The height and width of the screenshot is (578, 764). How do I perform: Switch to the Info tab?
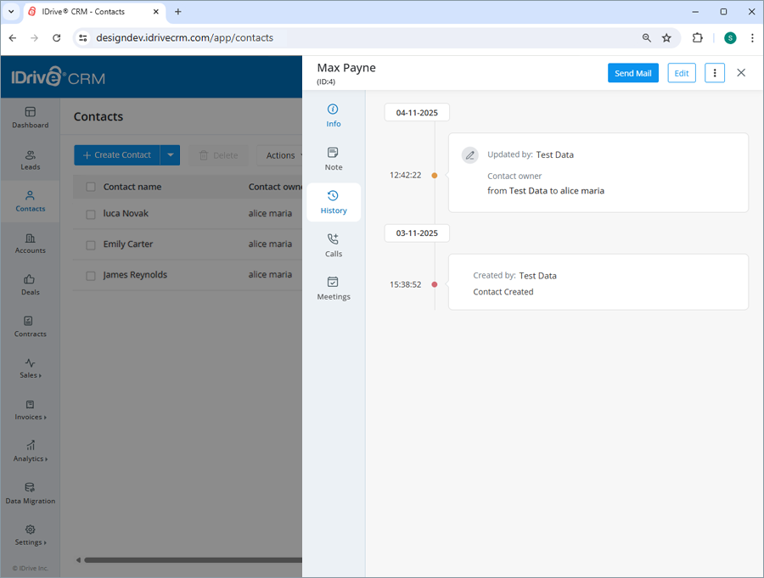click(333, 115)
